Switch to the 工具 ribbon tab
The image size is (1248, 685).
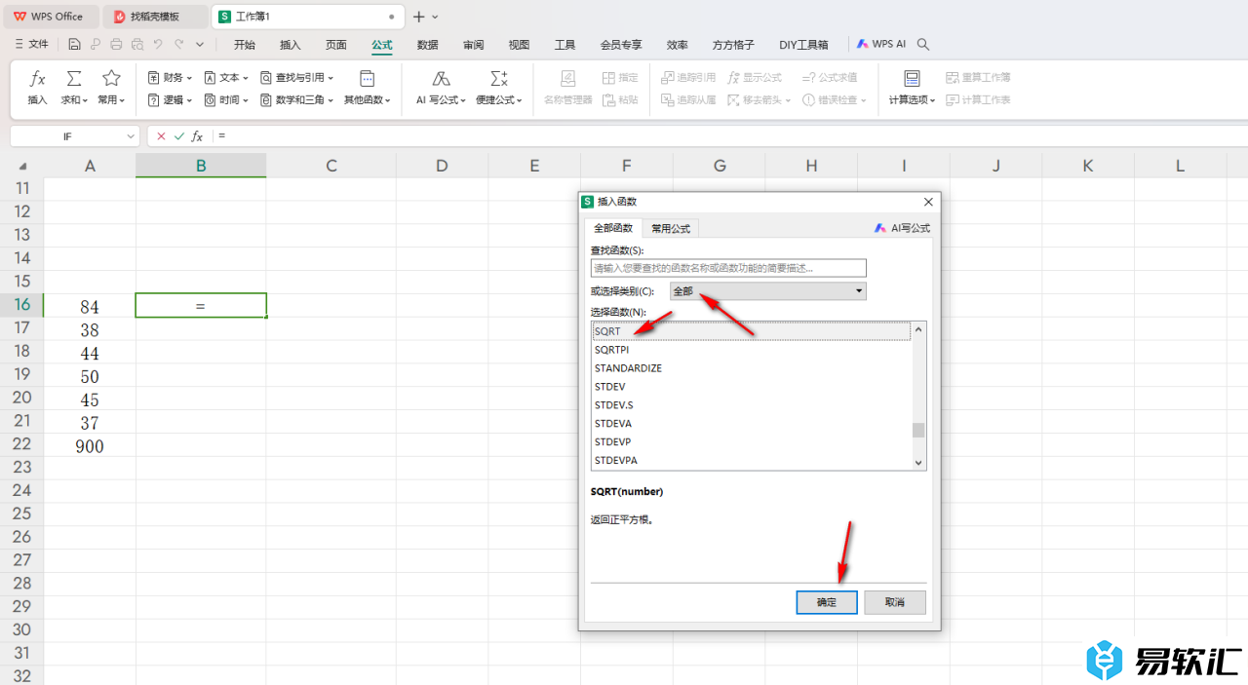click(x=565, y=45)
